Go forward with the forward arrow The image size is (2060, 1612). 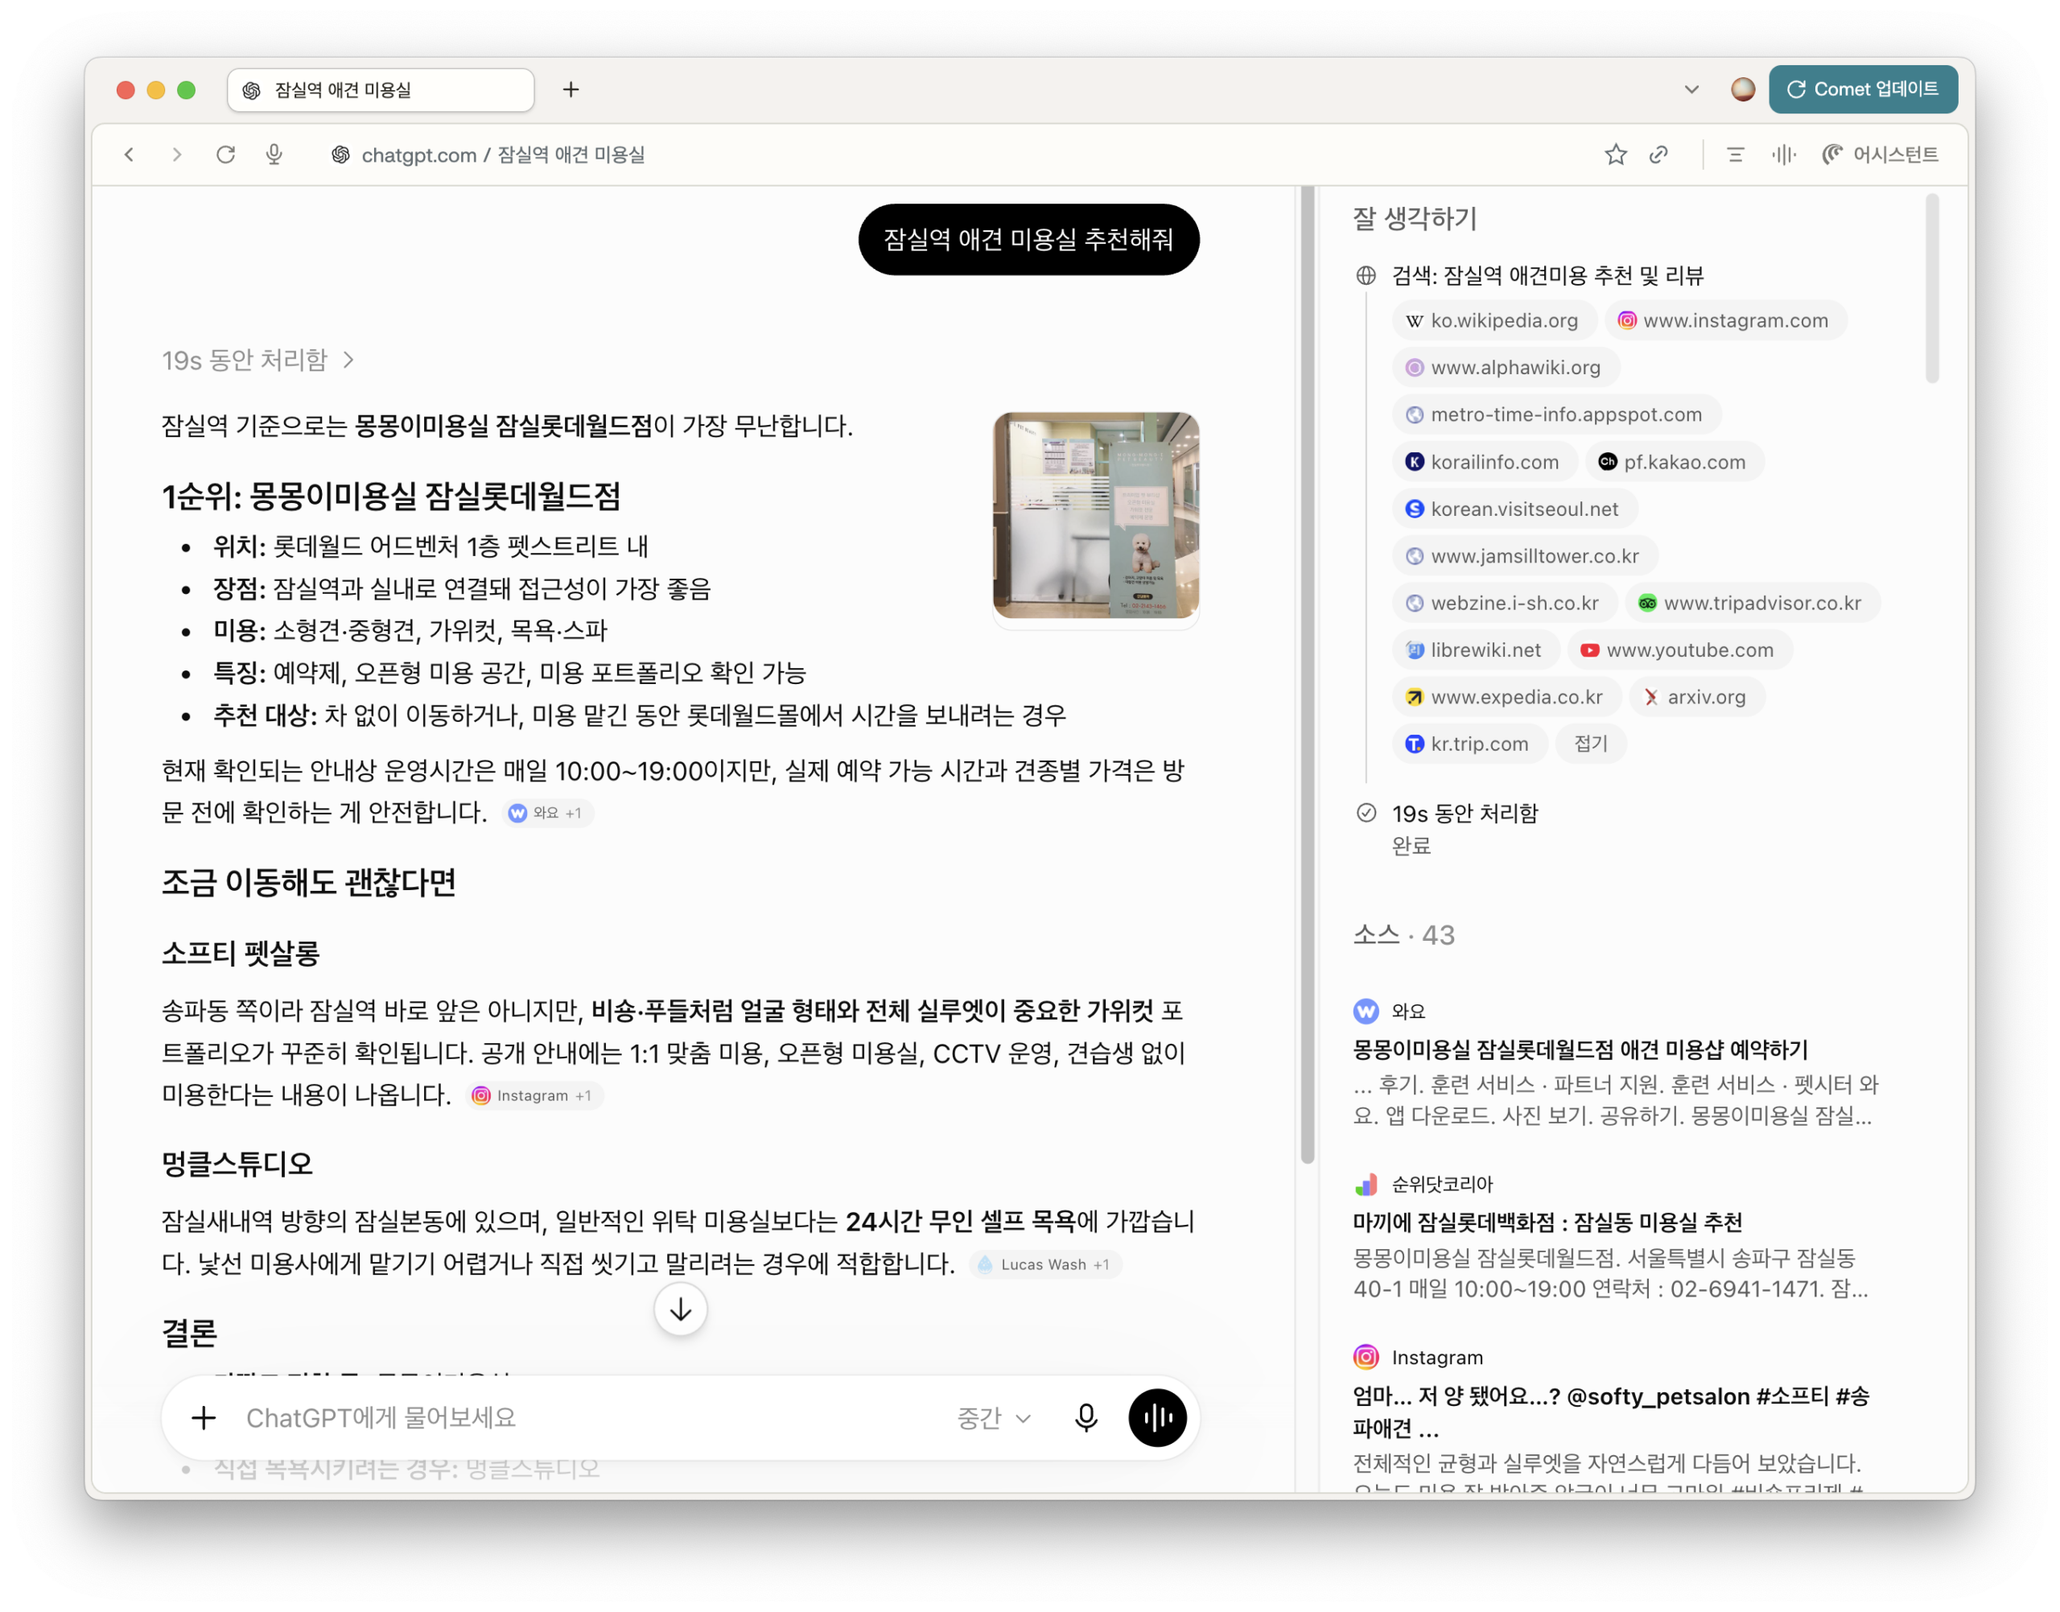176,155
